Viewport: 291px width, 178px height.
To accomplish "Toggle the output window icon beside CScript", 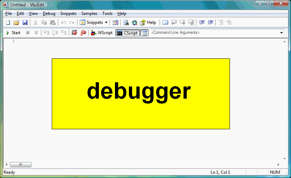I will coord(144,33).
